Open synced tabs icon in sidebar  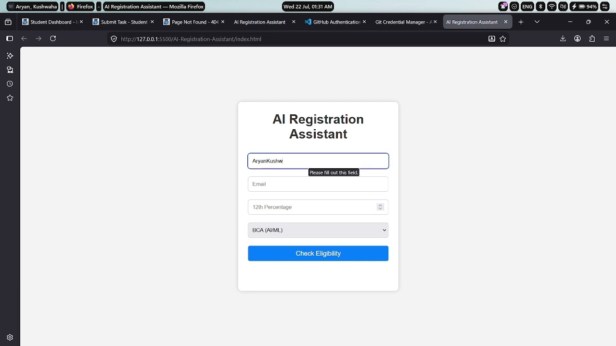(10, 70)
